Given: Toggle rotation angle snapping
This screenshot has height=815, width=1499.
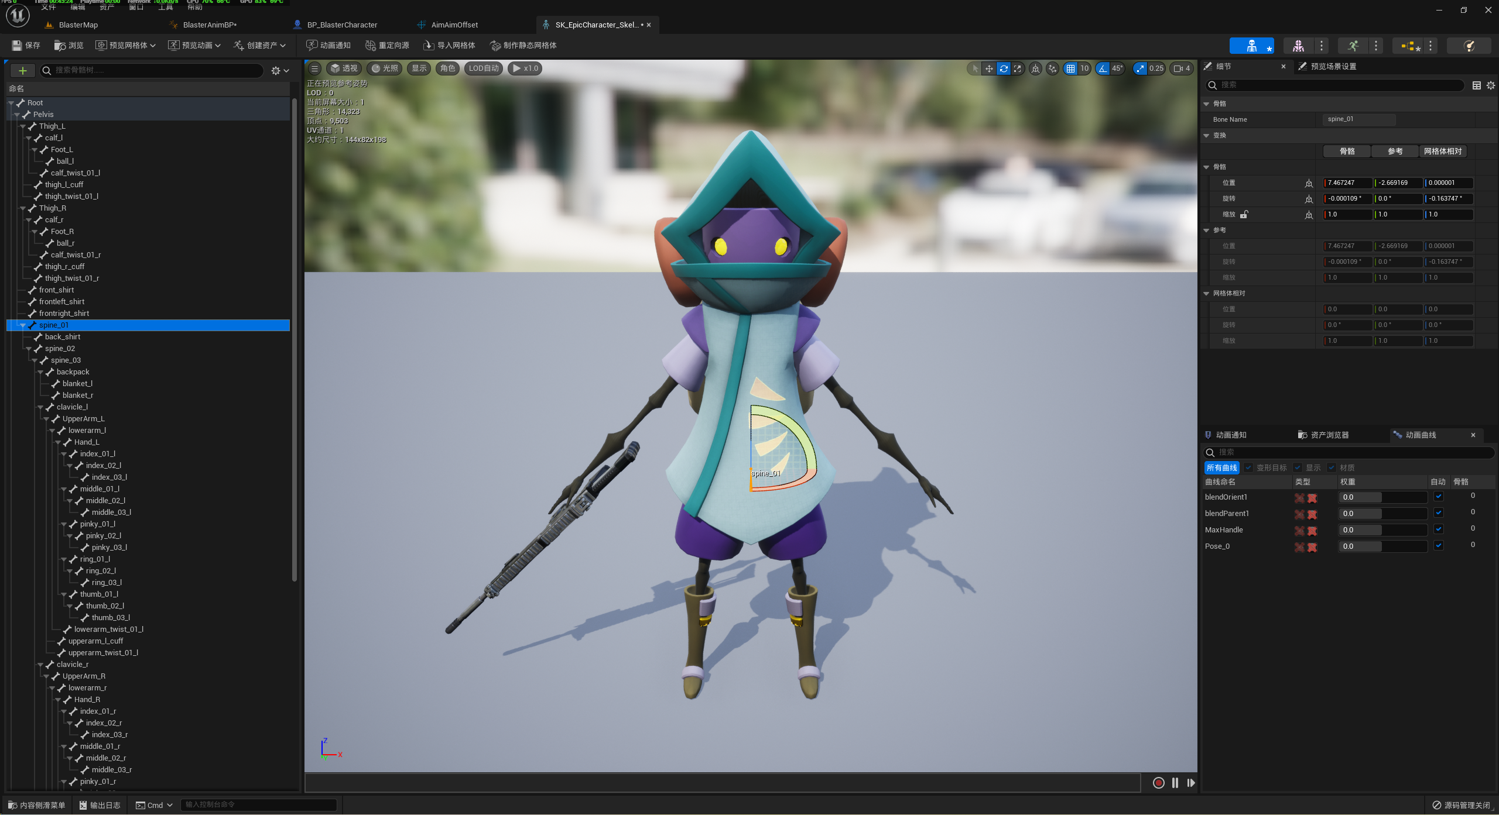Looking at the screenshot, I should pyautogui.click(x=1103, y=68).
